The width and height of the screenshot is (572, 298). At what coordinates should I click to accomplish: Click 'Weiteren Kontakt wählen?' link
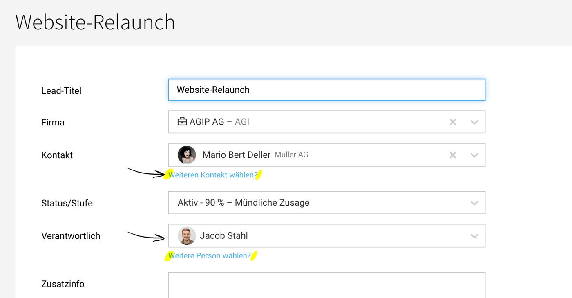[x=213, y=175]
